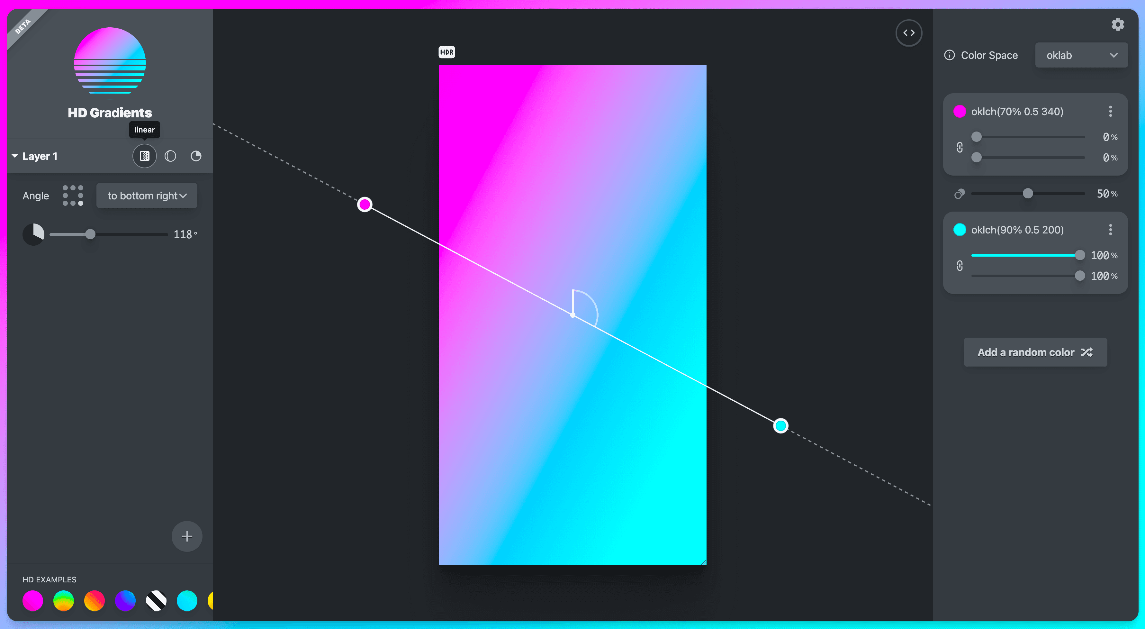This screenshot has height=629, width=1145.
Task: Select the magenta gradient handle on canvas
Action: [x=365, y=205]
